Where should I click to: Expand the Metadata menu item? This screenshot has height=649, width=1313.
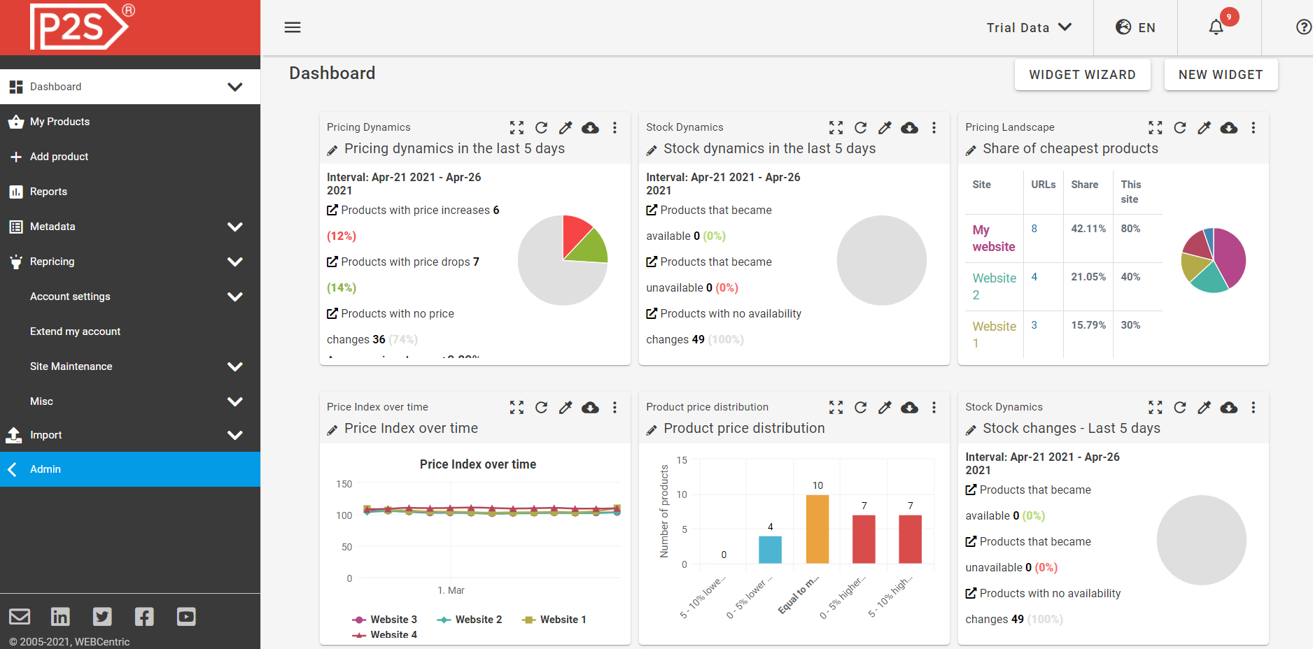pos(235,227)
